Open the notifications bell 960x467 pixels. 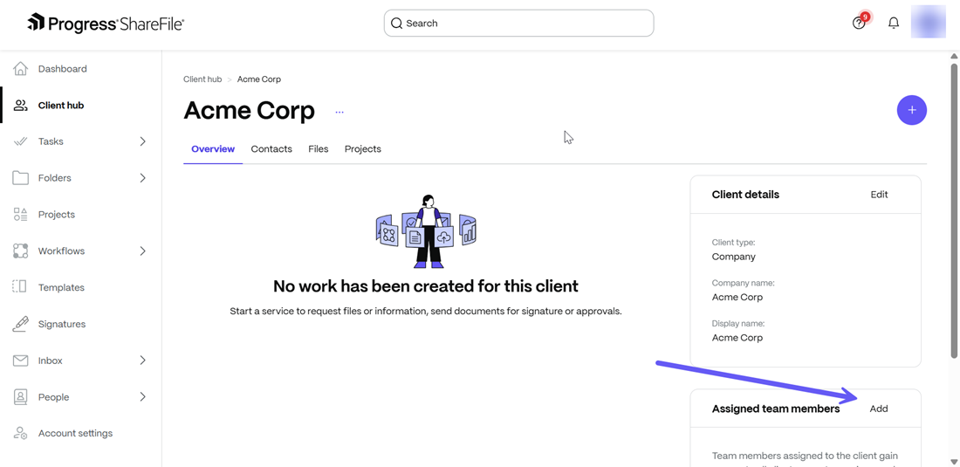(x=894, y=24)
